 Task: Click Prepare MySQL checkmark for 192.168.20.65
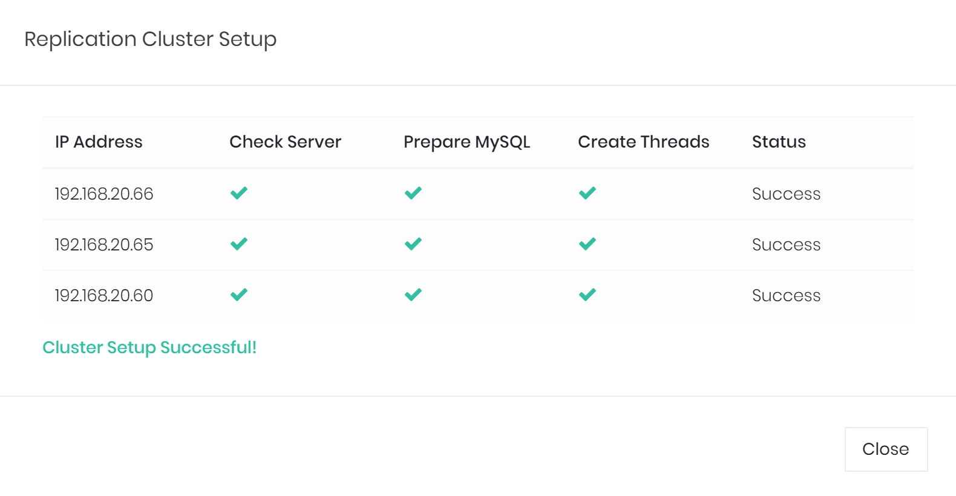413,244
